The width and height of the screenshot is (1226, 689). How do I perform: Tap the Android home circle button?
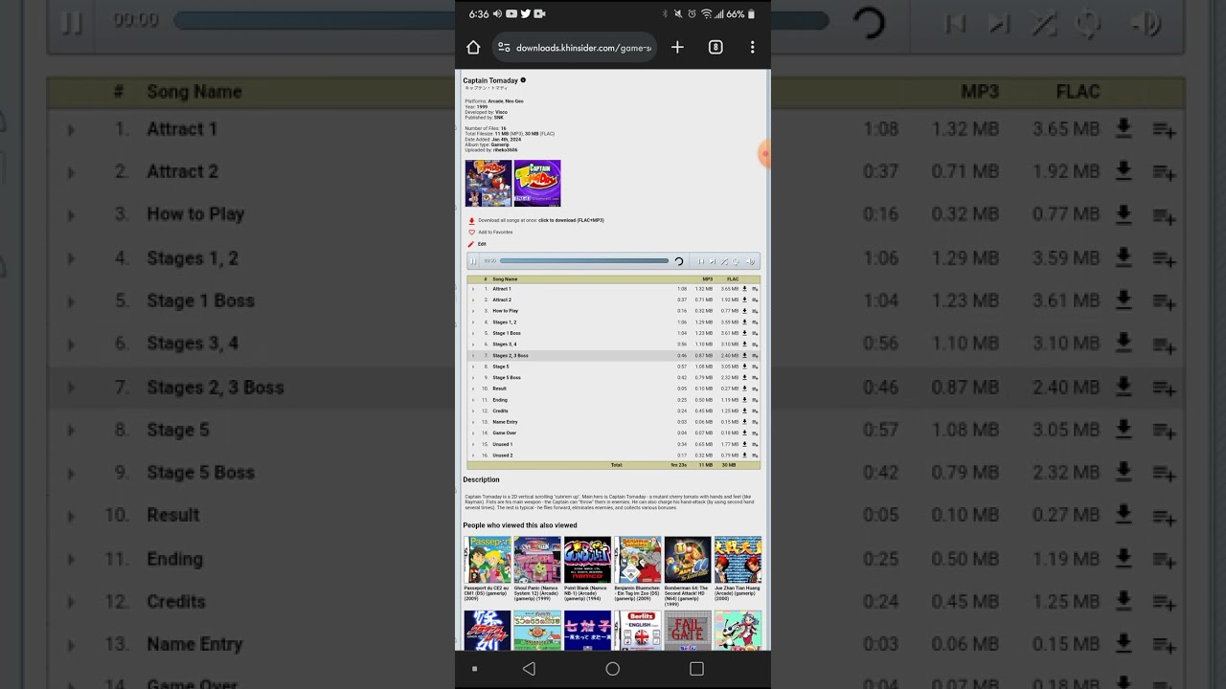(x=613, y=669)
